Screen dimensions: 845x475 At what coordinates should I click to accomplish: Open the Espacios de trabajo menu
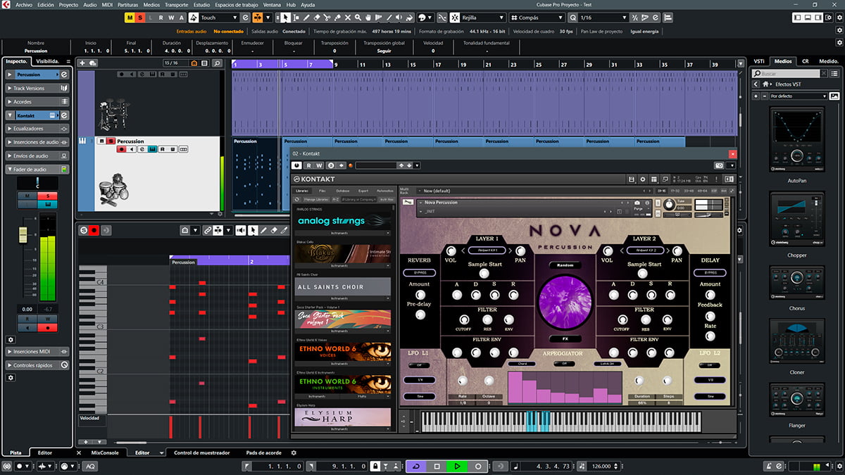click(x=237, y=4)
